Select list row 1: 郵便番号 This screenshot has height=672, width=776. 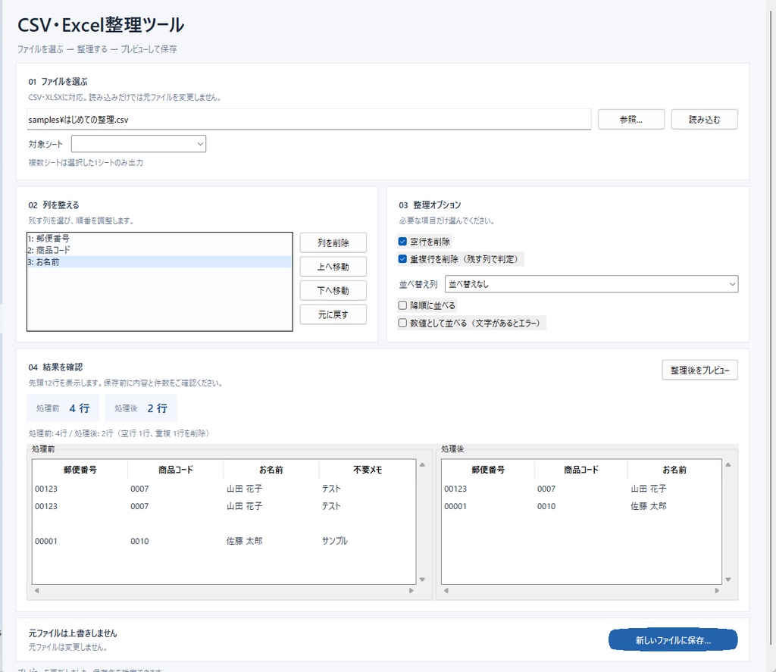[x=159, y=239]
